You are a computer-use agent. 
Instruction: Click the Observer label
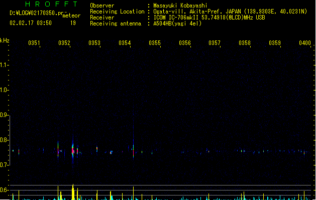[102, 5]
